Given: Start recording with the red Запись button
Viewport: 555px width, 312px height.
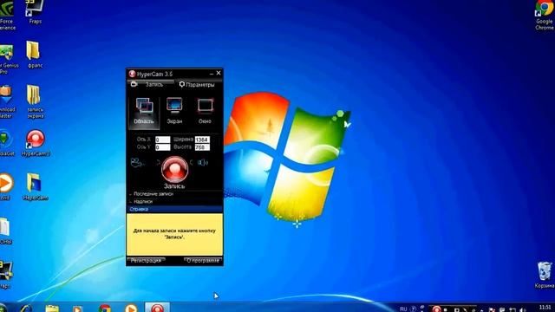Looking at the screenshot, I should 174,170.
